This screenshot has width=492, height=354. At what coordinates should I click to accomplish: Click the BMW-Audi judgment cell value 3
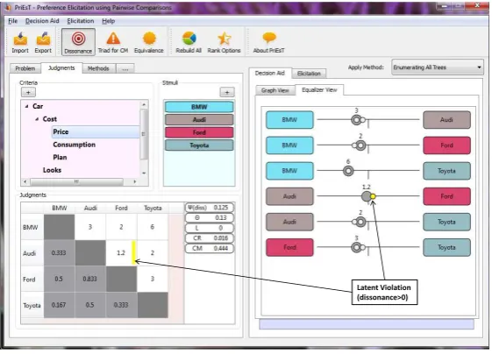(x=90, y=227)
